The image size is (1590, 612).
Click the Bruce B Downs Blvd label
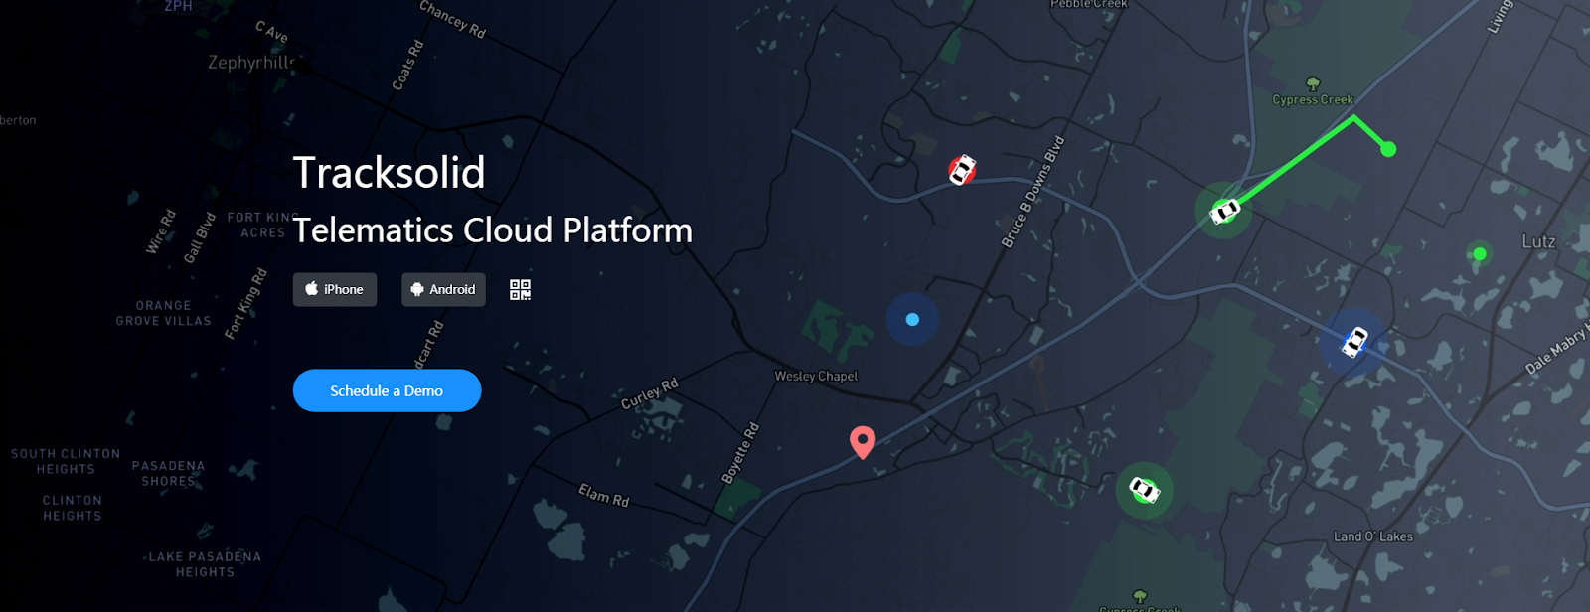pyautogui.click(x=1033, y=192)
